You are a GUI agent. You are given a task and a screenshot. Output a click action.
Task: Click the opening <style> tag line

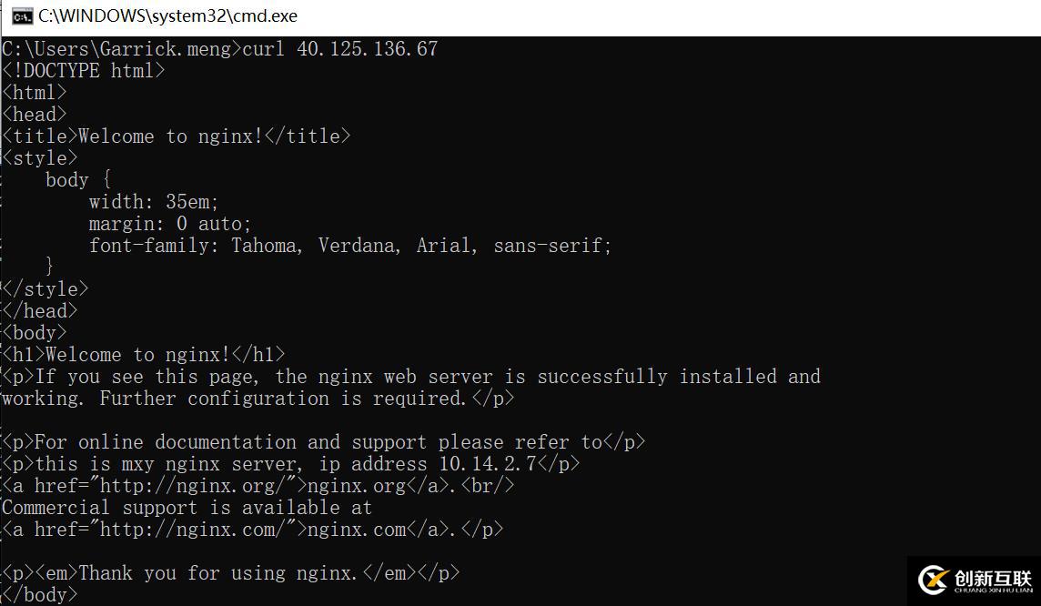tap(40, 158)
